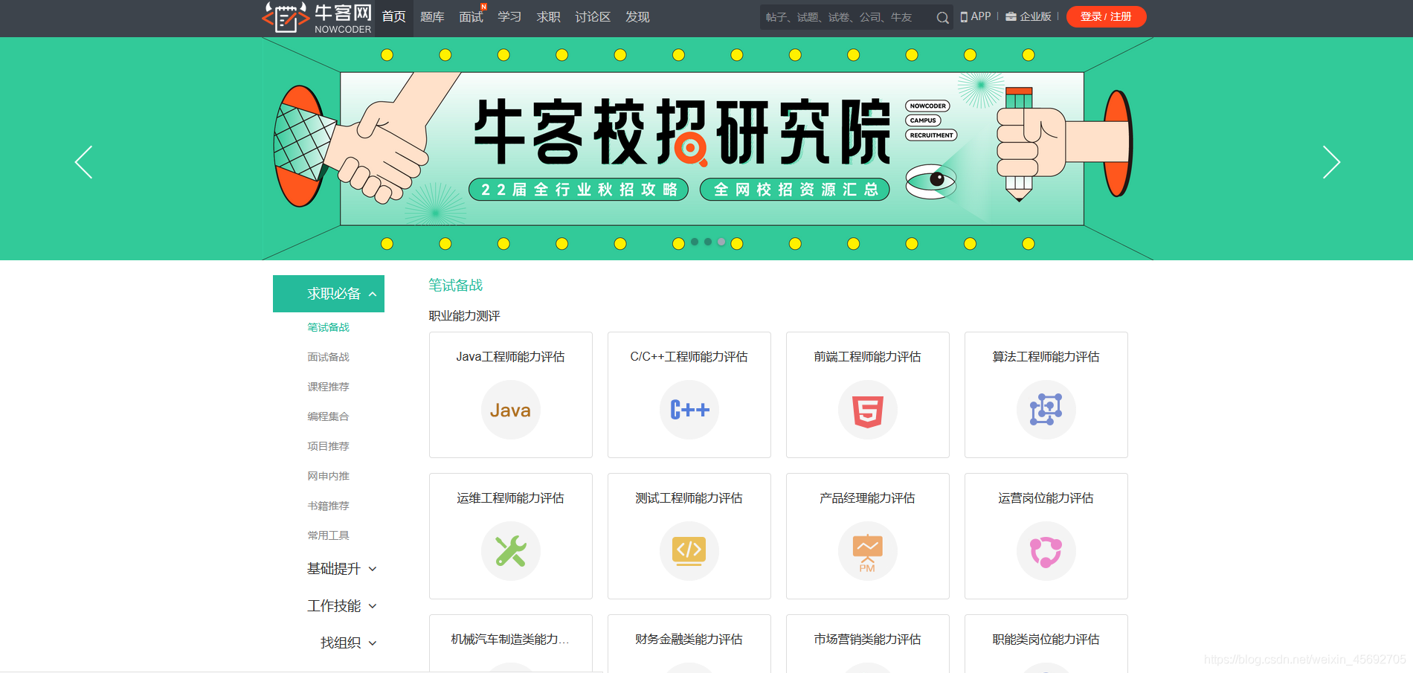Viewport: 1413px width, 673px height.
Task: Click the 笔试备战 section heading
Action: (455, 286)
